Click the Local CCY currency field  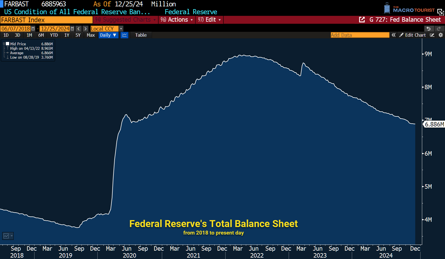[x=105, y=29]
